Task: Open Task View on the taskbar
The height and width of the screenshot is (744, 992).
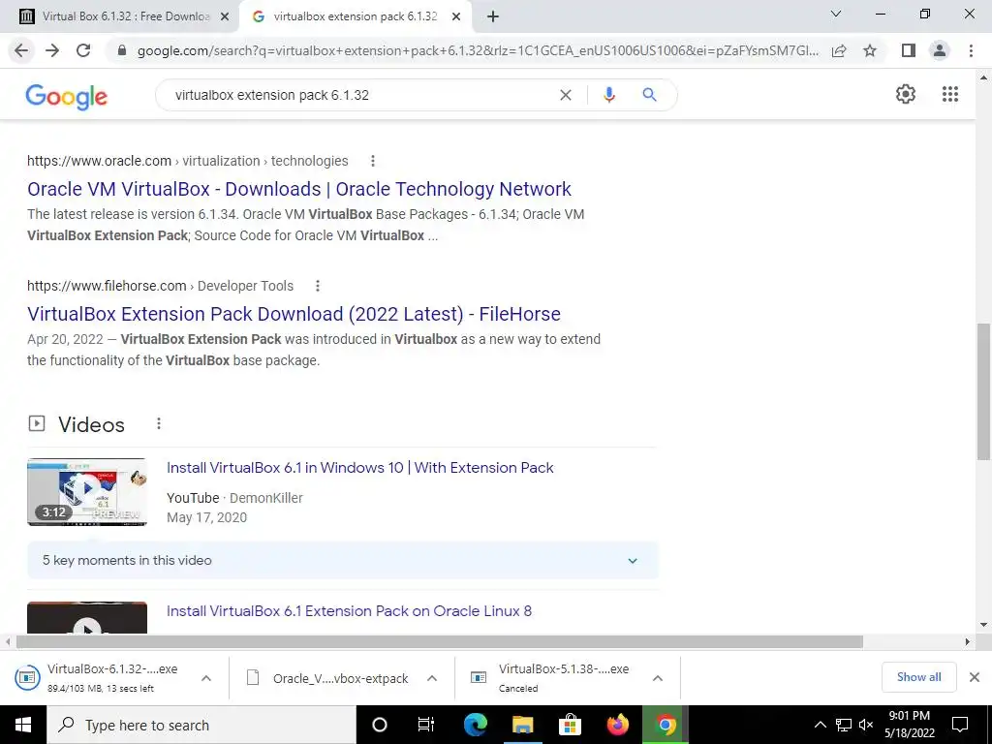Action: tap(426, 725)
